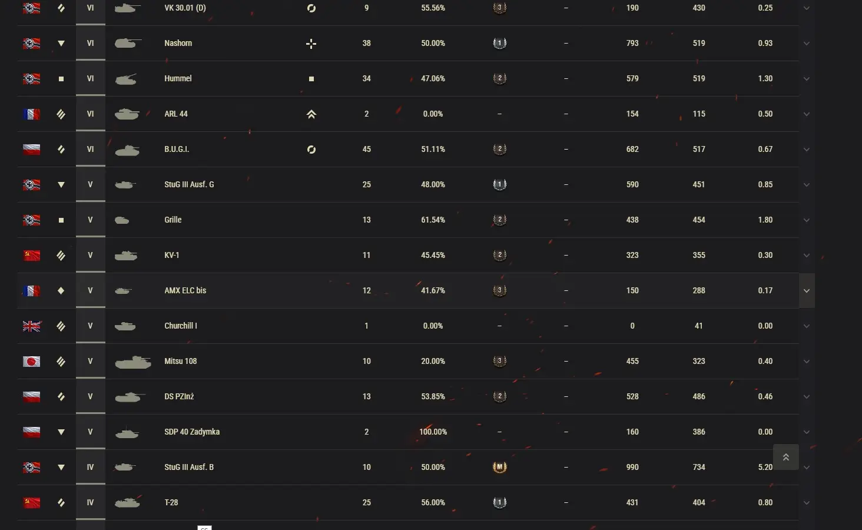Select the British flag beside Churchill I
Screen dimensions: 862x530
[x=31, y=326]
